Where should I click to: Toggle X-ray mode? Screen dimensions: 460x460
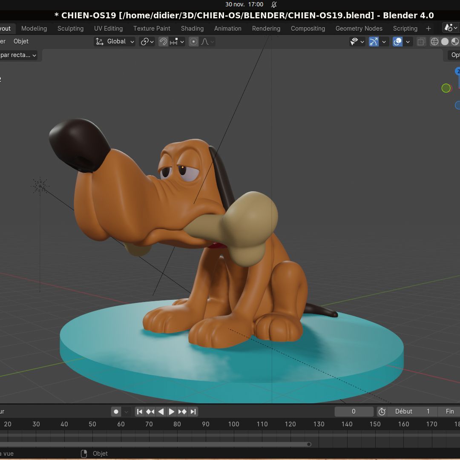click(421, 41)
